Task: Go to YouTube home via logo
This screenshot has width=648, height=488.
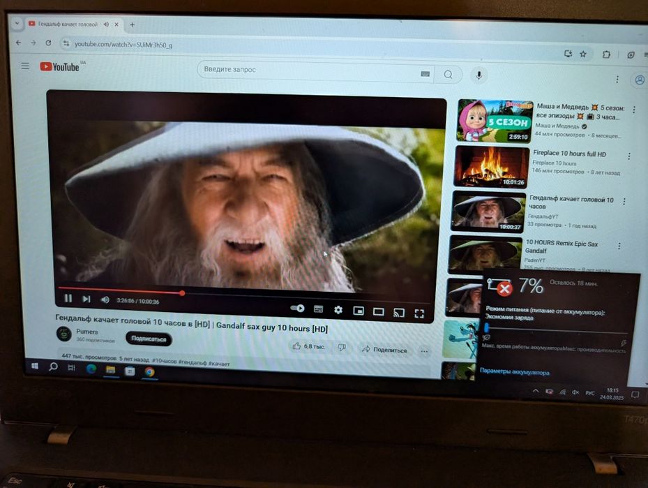Action: [59, 66]
